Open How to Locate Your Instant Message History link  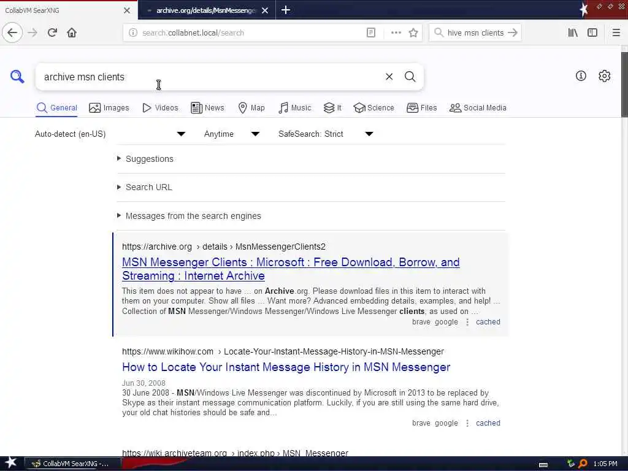tap(286, 367)
